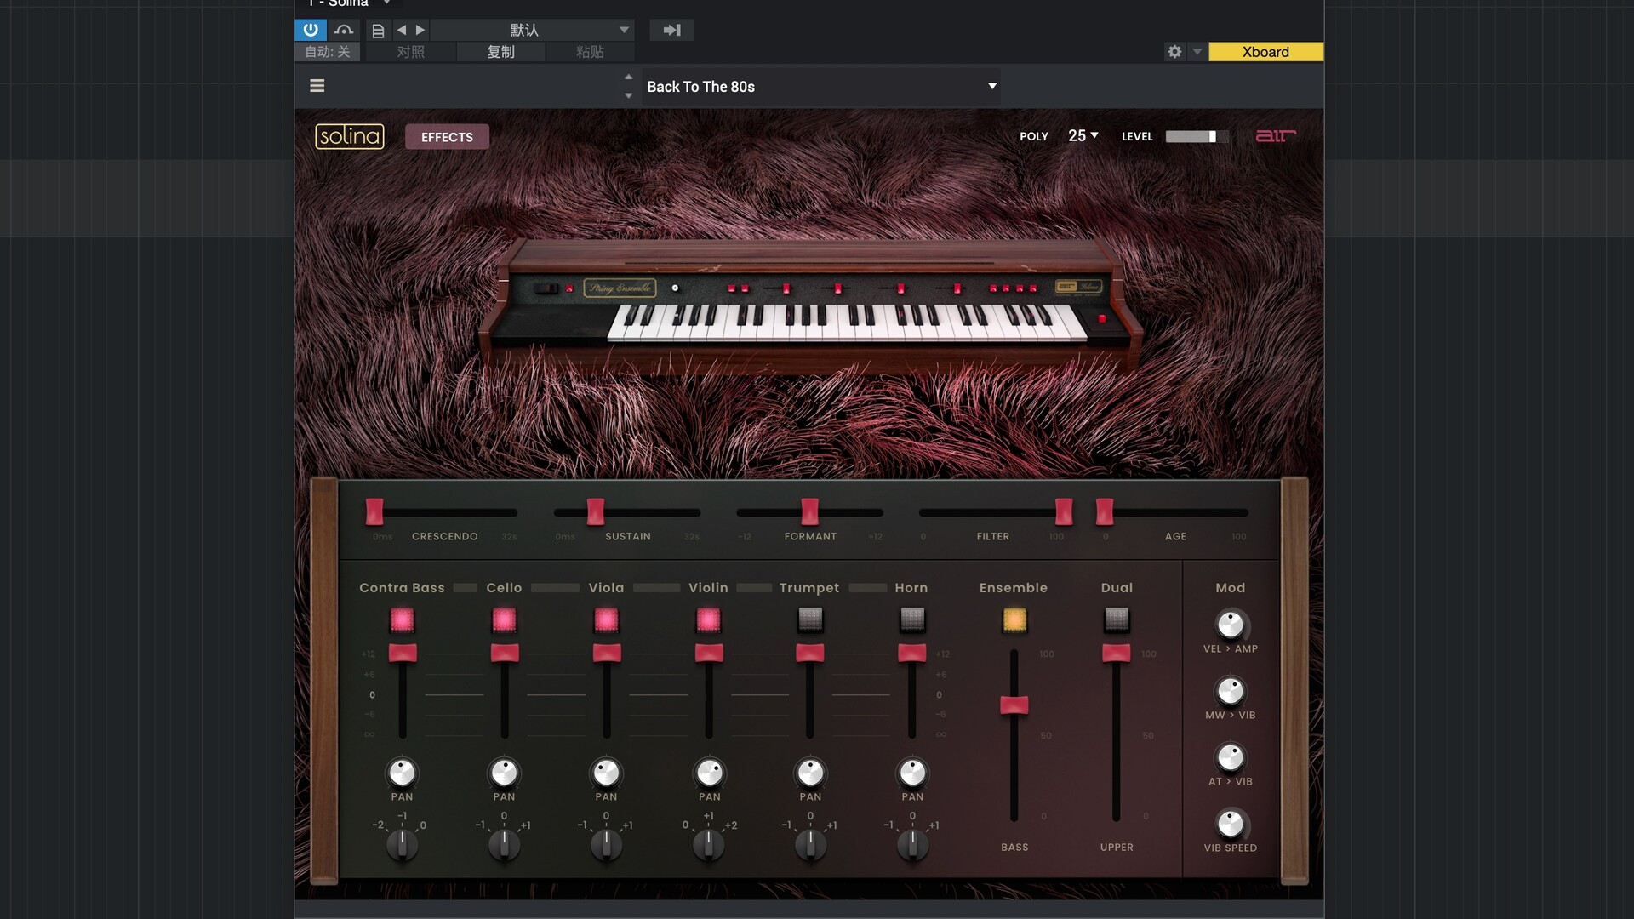
Task: Click the automation curve icon
Action: pos(344,30)
